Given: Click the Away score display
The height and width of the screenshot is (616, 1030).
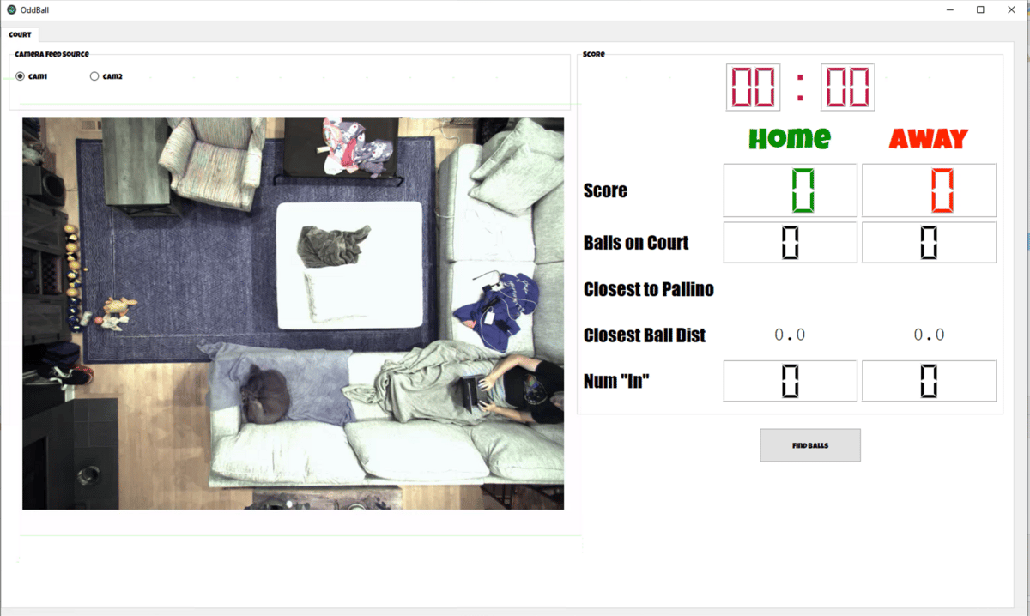Looking at the screenshot, I should pos(929,190).
